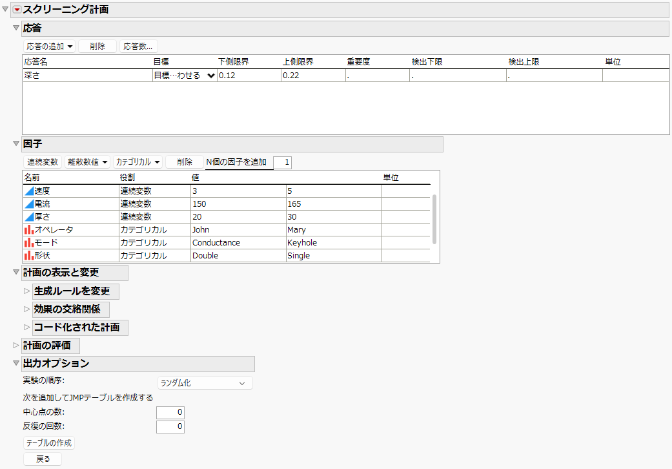Image resolution: width=672 pixels, height=469 pixels.
Task: Click the 検出下限 cell for 深さ
Action: point(458,76)
